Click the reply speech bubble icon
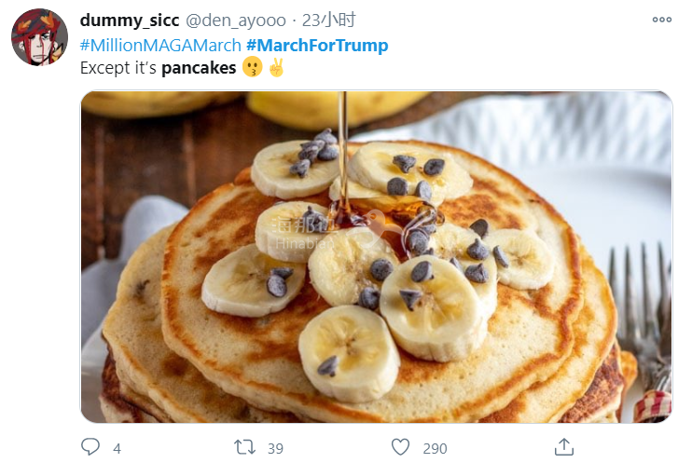Viewport: 678px width, 463px height. coord(90,446)
